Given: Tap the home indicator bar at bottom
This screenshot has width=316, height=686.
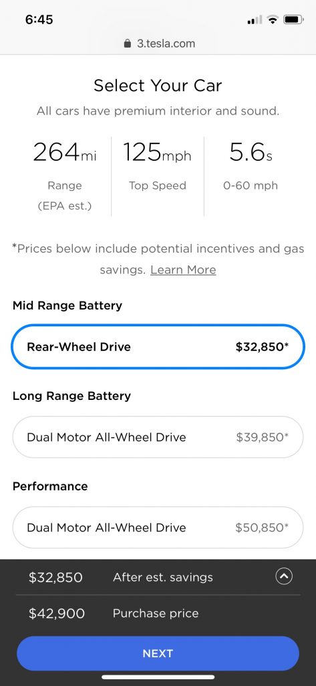Looking at the screenshot, I should click(158, 677).
